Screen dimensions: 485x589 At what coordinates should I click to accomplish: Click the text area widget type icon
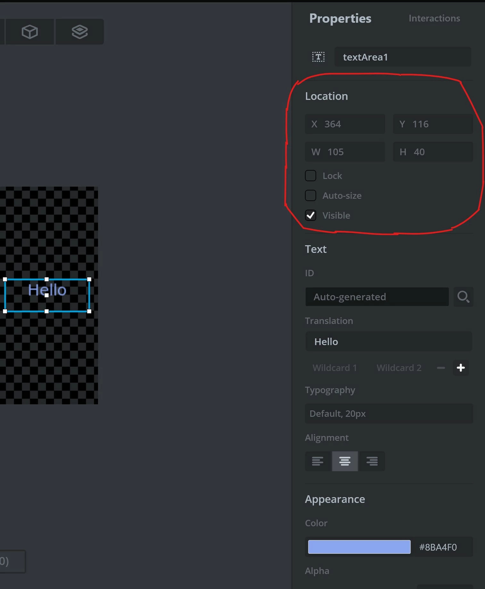tap(318, 57)
